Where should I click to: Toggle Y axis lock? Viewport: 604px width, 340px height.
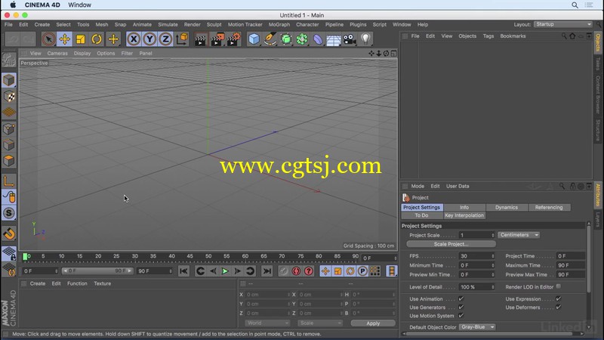click(149, 39)
